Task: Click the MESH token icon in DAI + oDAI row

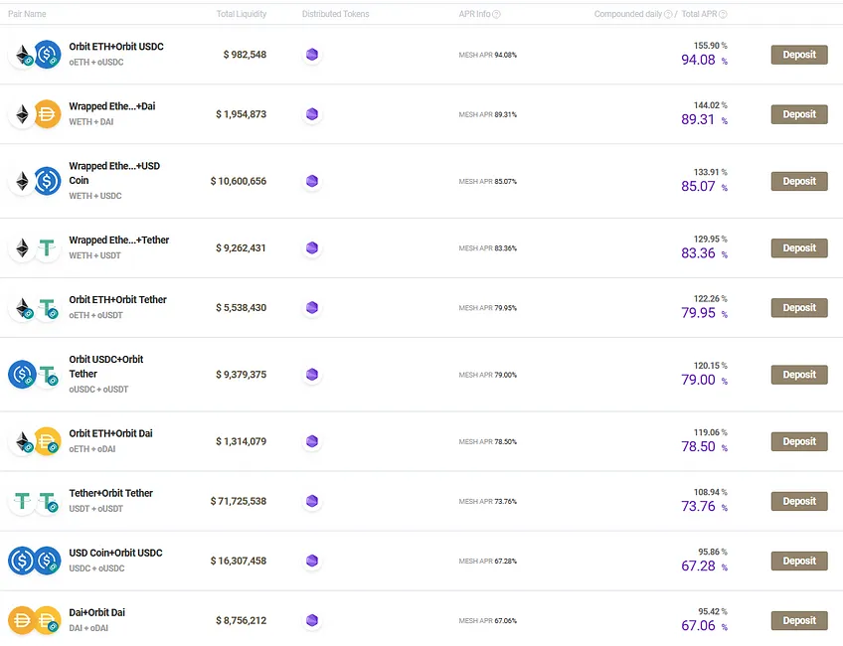Action: click(312, 620)
